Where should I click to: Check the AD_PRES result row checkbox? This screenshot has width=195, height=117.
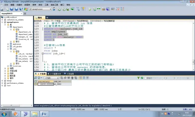[36, 84]
